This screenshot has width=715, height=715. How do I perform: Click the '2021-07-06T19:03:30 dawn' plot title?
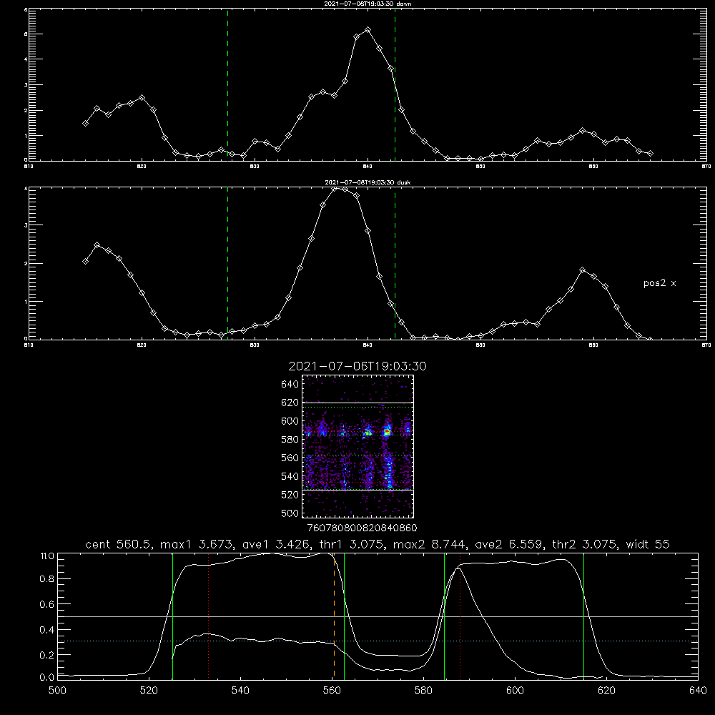[x=368, y=4]
